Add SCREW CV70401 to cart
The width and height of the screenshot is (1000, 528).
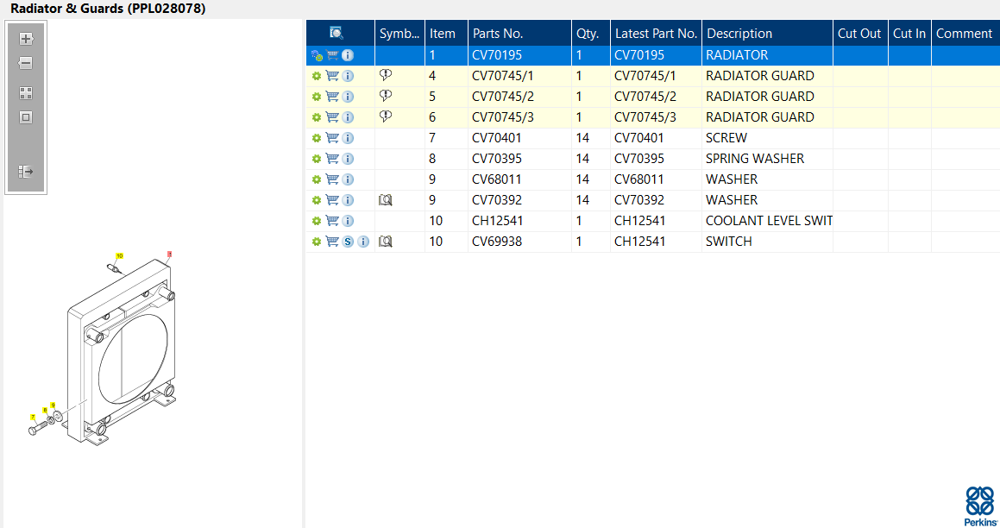point(332,138)
